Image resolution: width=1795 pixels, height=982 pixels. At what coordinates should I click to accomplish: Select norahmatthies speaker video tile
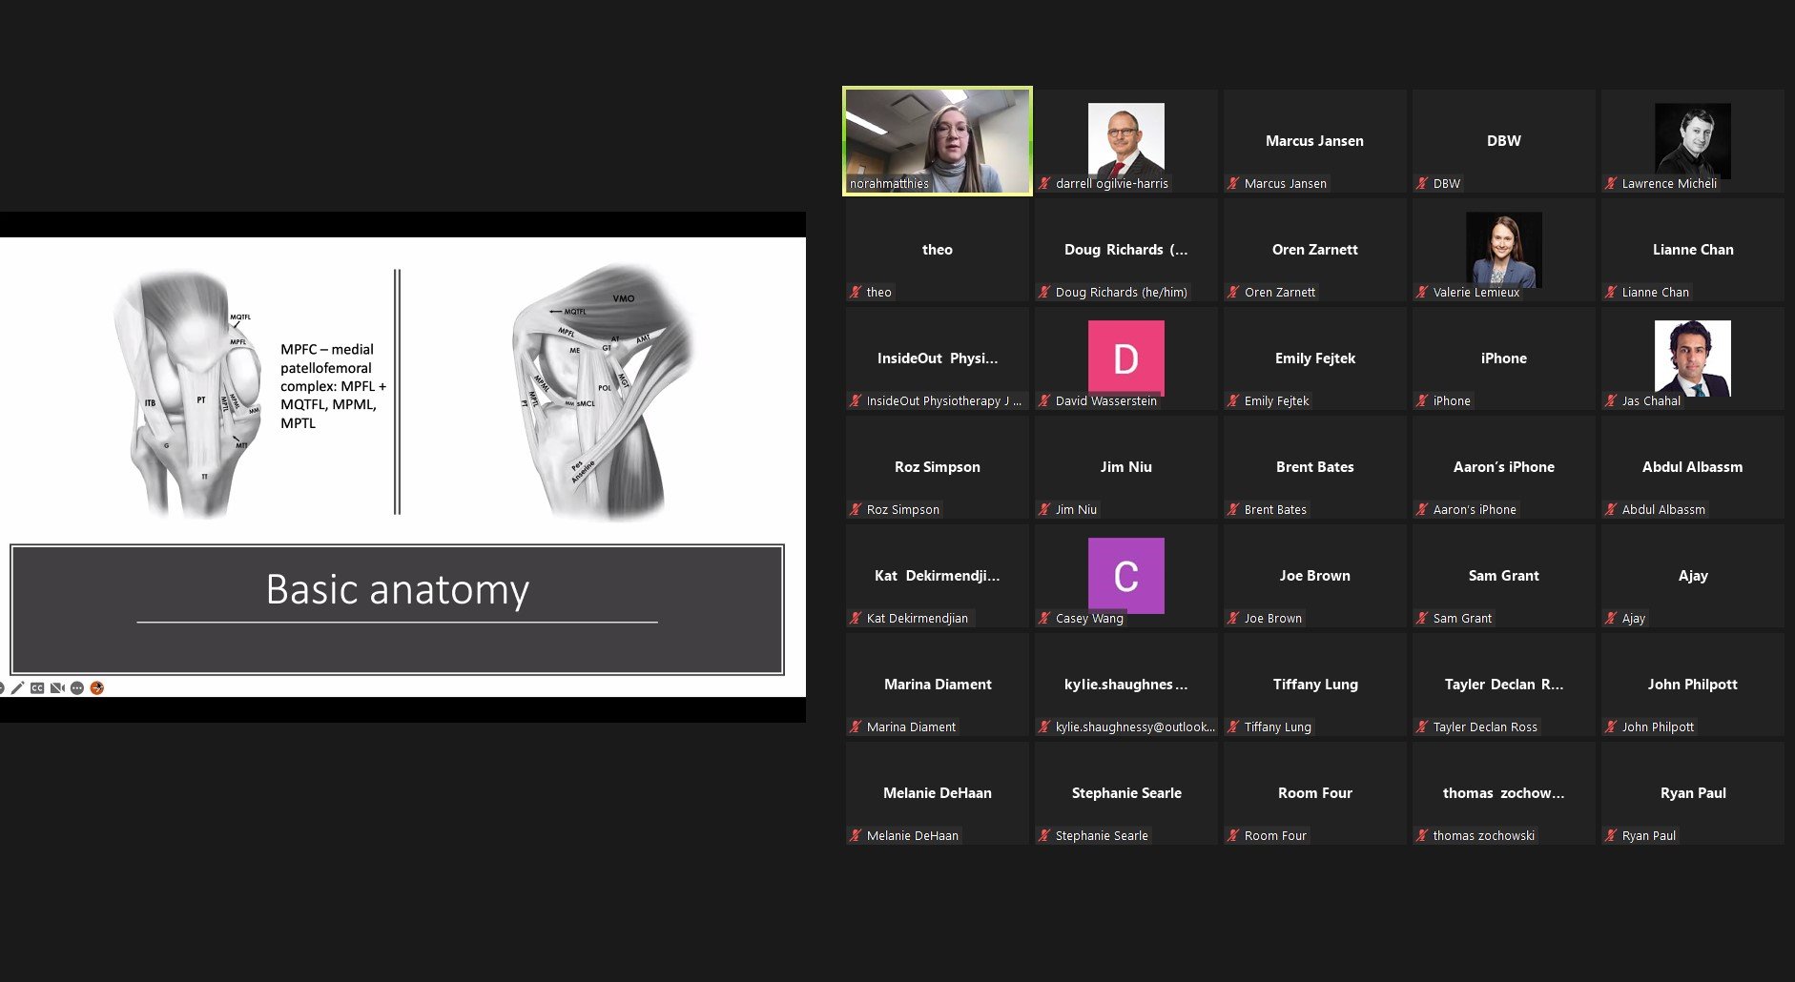[937, 140]
